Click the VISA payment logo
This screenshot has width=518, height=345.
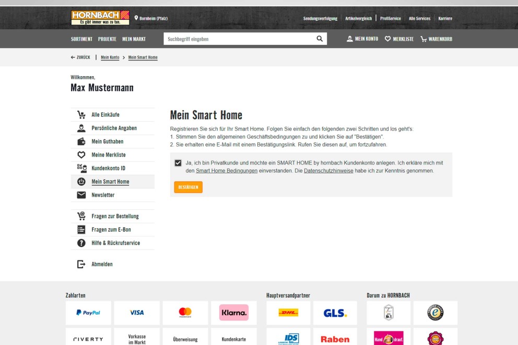tap(137, 313)
